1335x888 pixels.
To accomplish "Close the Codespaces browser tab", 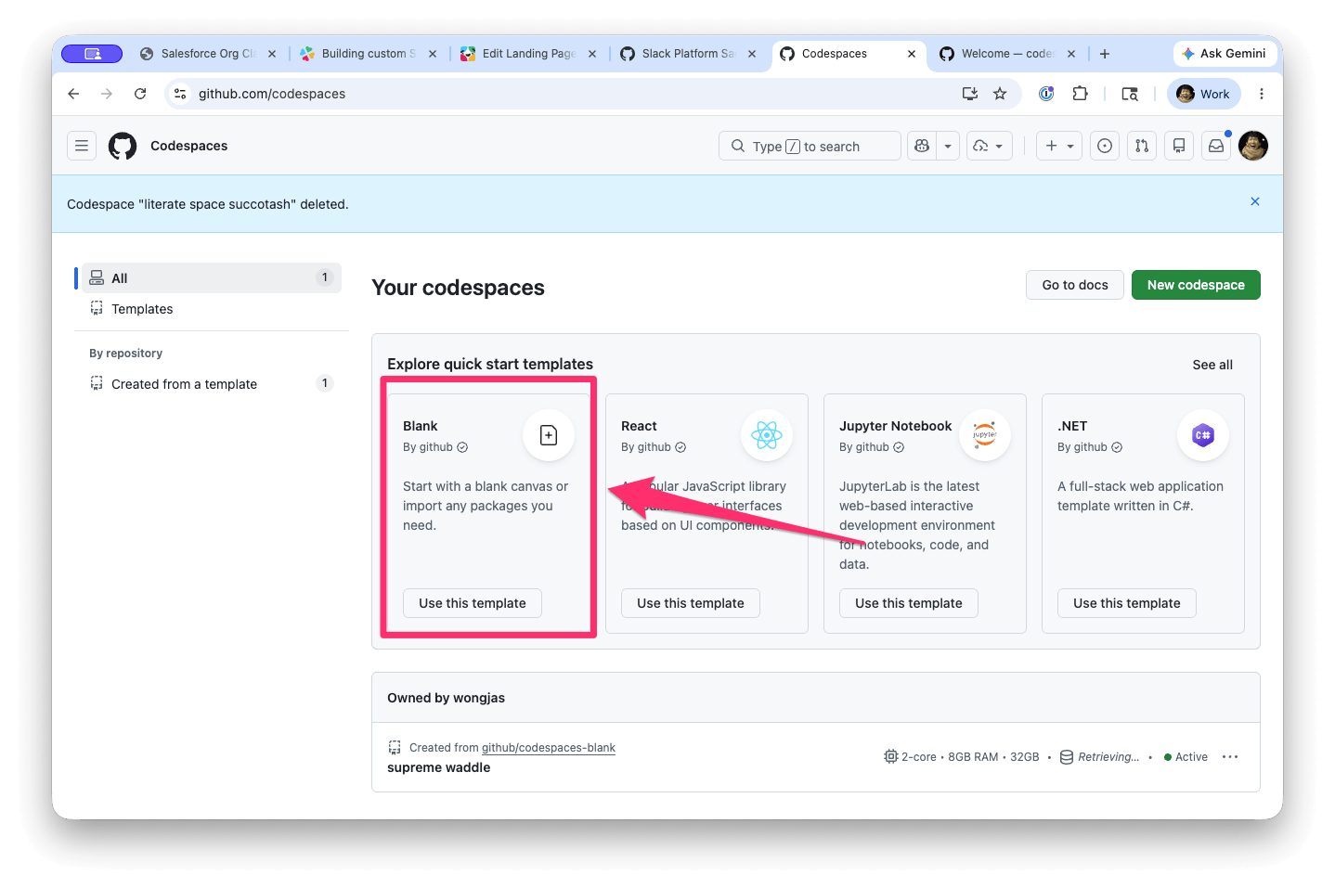I will tap(912, 54).
